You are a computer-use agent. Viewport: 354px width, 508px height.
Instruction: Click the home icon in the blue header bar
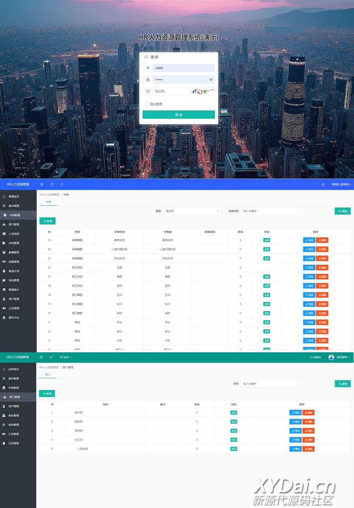62,184
